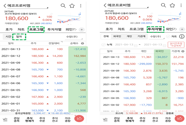Image resolution: width=186 pixels, height=125 pixels.
Task: Select 16,751 institution value in investor table
Action: [x=178, y=105]
